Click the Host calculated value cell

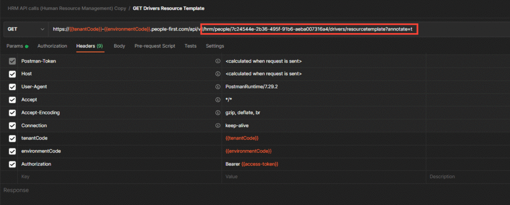[324, 74]
